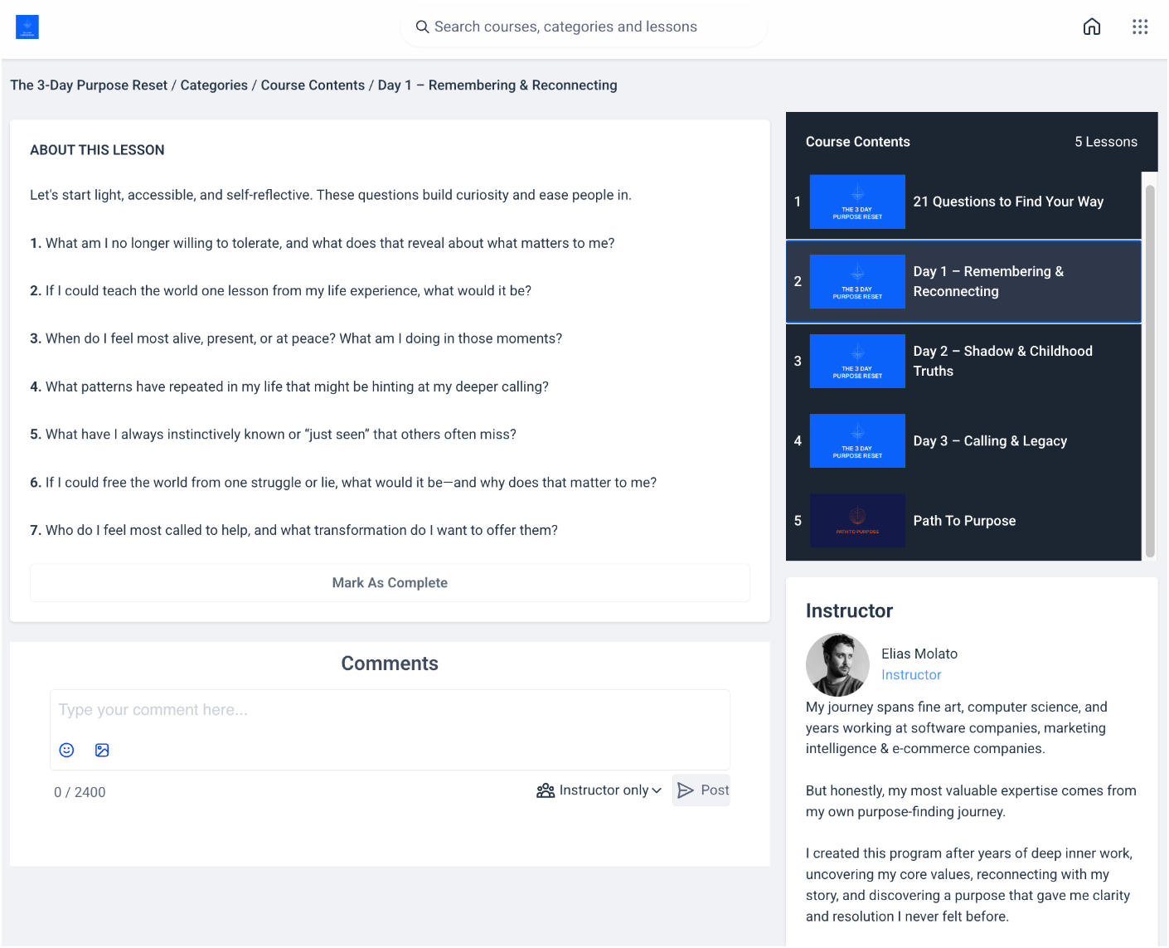Open Day 2 – Shadow & Childhood Truths lesson
This screenshot has width=1169, height=948.
[x=963, y=361]
